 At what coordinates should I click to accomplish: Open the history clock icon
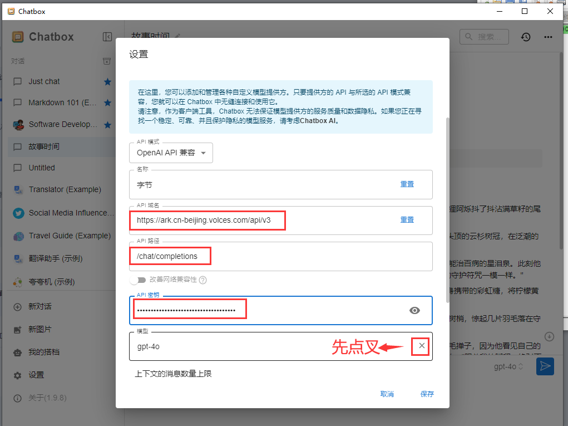point(526,37)
